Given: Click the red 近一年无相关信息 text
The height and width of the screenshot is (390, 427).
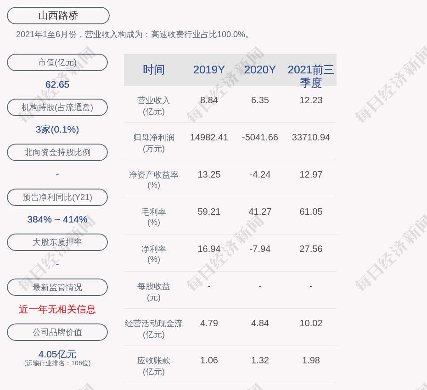Looking at the screenshot, I should (x=57, y=309).
